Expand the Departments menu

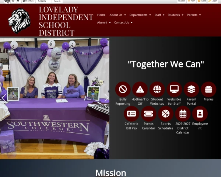(x=140, y=15)
